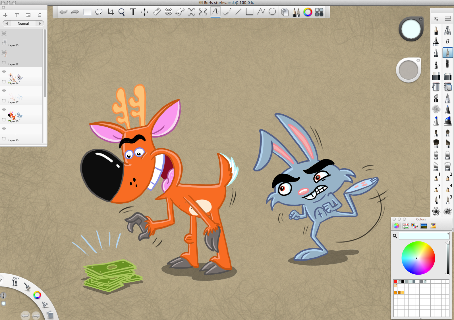Clear the current layer with the eraser icon
Image resolution: width=454 pixels, height=320 pixels.
(40, 15)
